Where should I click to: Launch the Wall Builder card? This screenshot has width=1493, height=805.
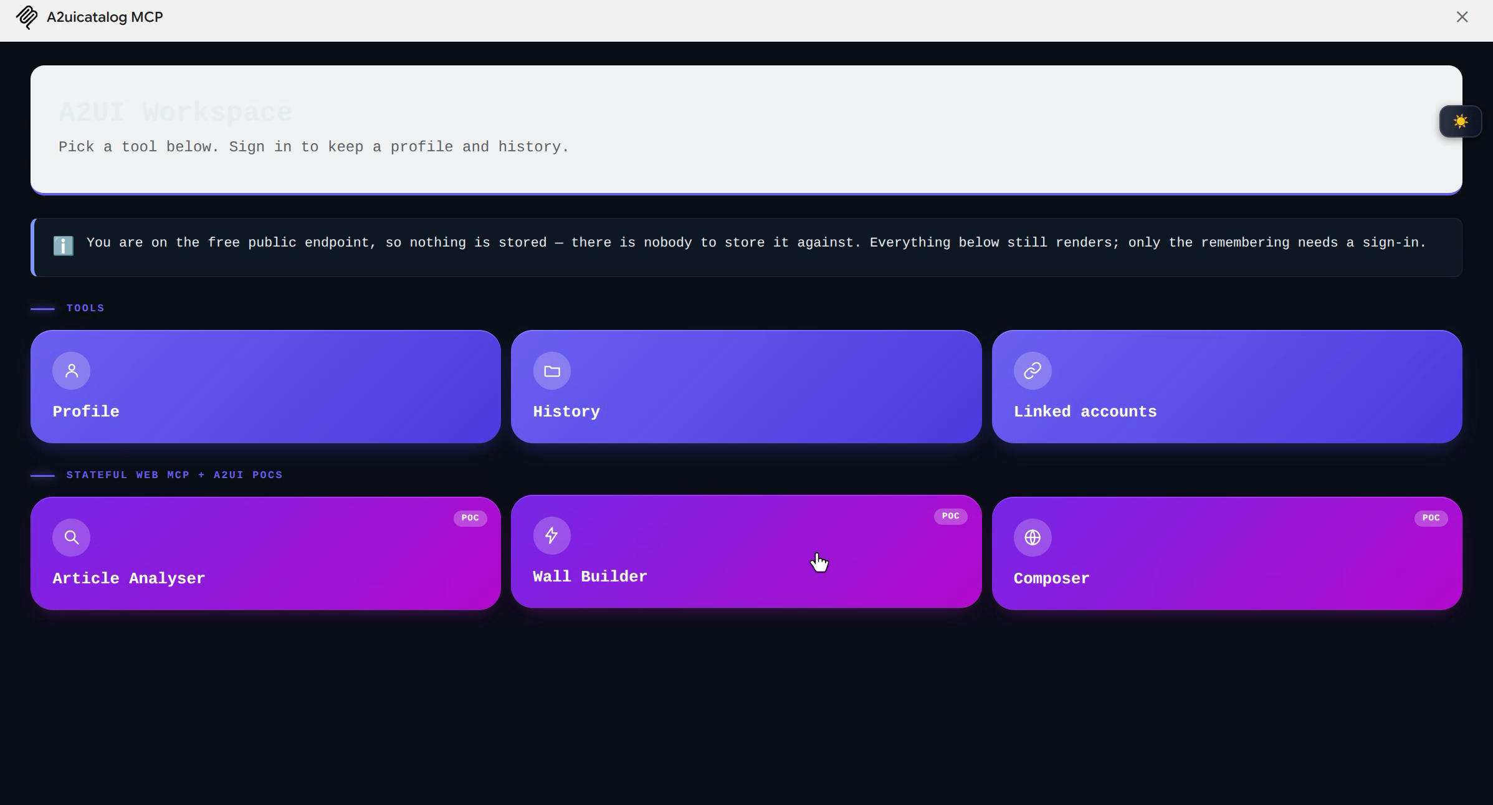746,552
